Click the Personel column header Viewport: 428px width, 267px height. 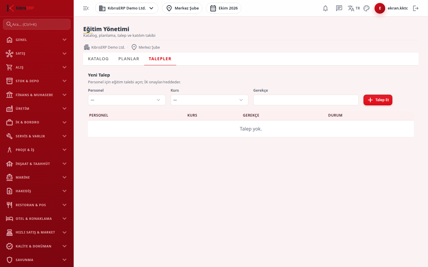pos(99,115)
